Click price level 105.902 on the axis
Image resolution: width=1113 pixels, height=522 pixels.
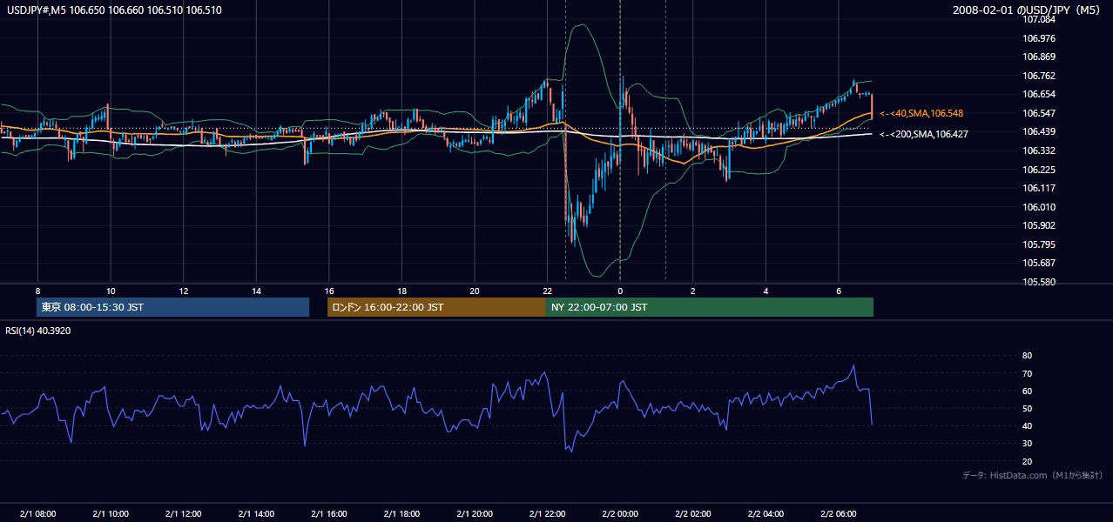point(1039,225)
